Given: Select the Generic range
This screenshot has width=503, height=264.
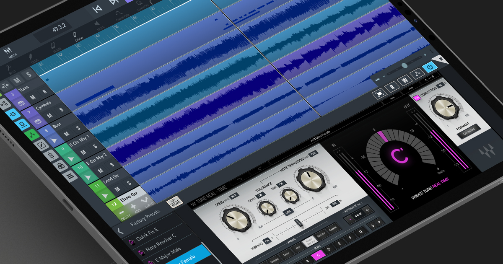Looking at the screenshot, I should point(332,229).
